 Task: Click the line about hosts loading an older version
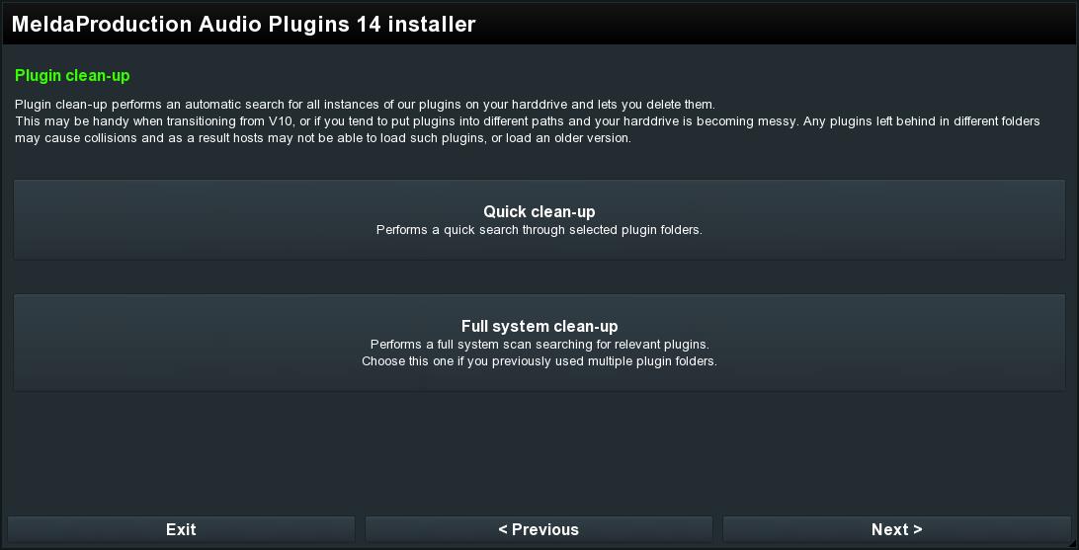click(323, 138)
